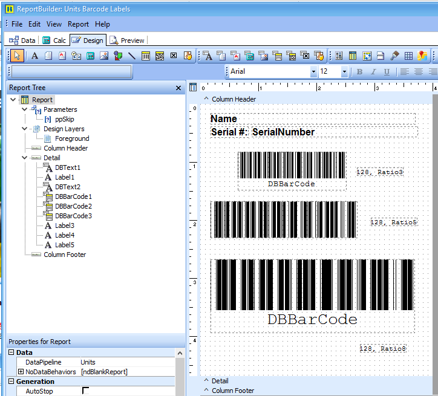
Task: Select the Foreground layer tree item
Action: click(72, 138)
